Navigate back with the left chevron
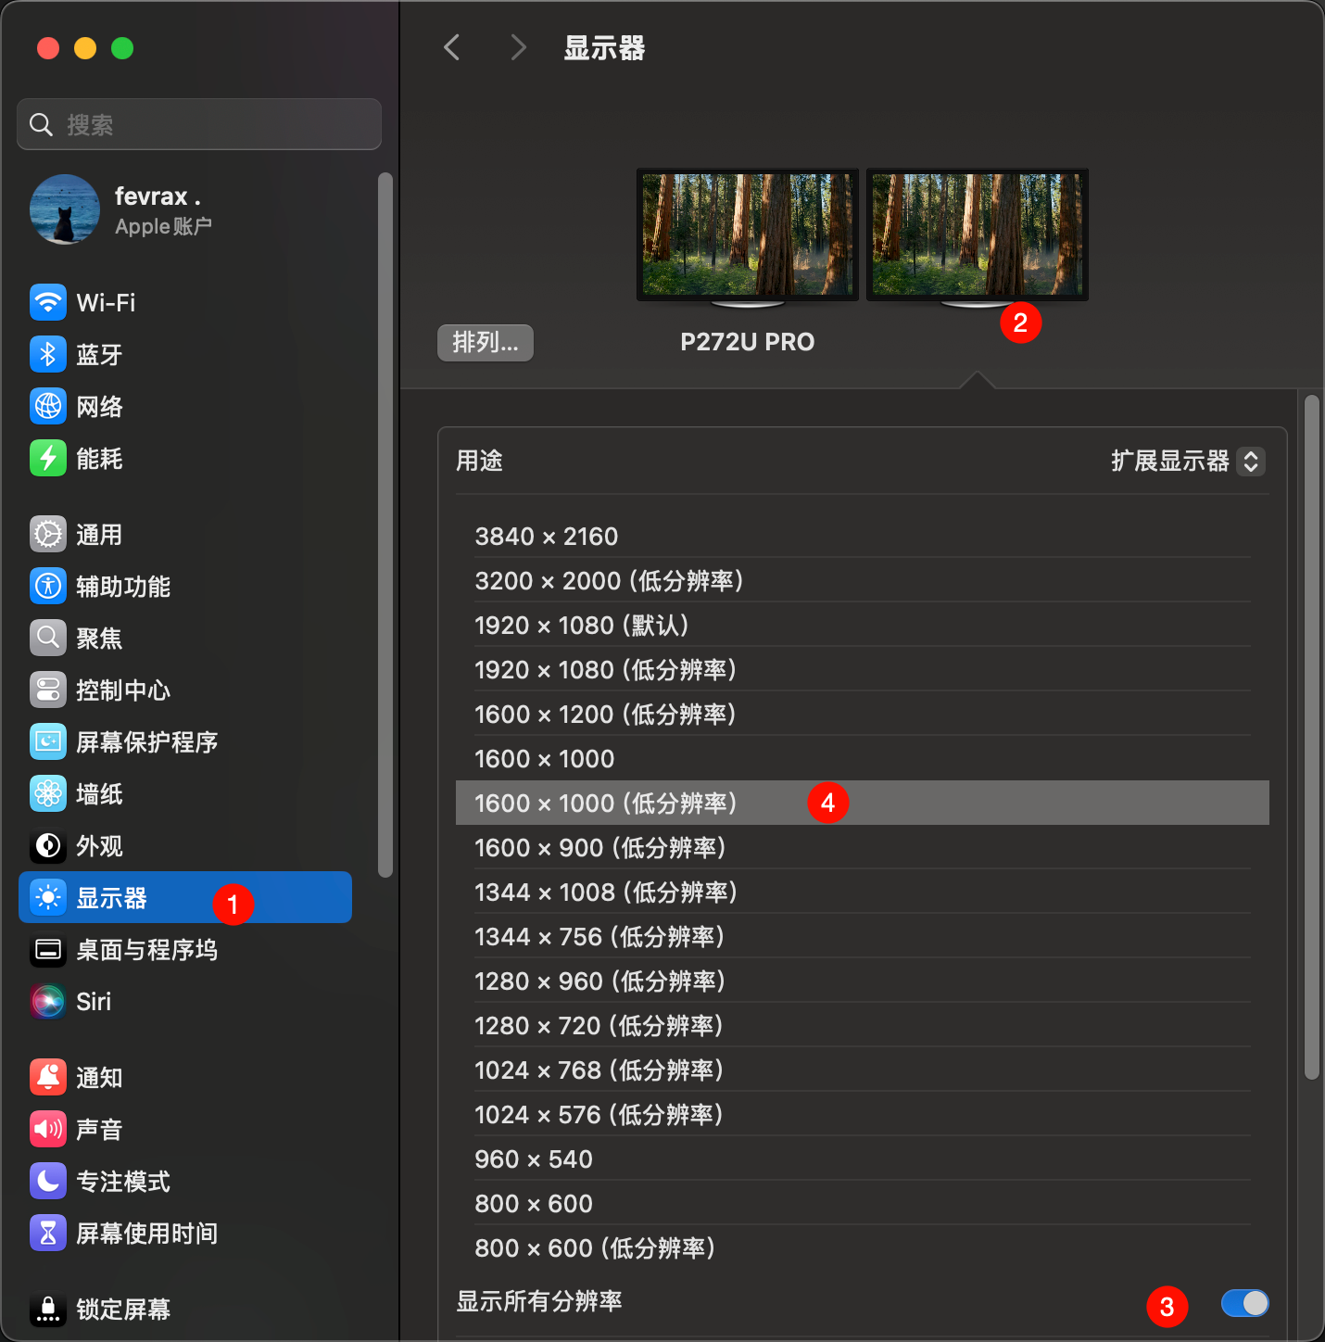1325x1342 pixels. pyautogui.click(x=451, y=47)
